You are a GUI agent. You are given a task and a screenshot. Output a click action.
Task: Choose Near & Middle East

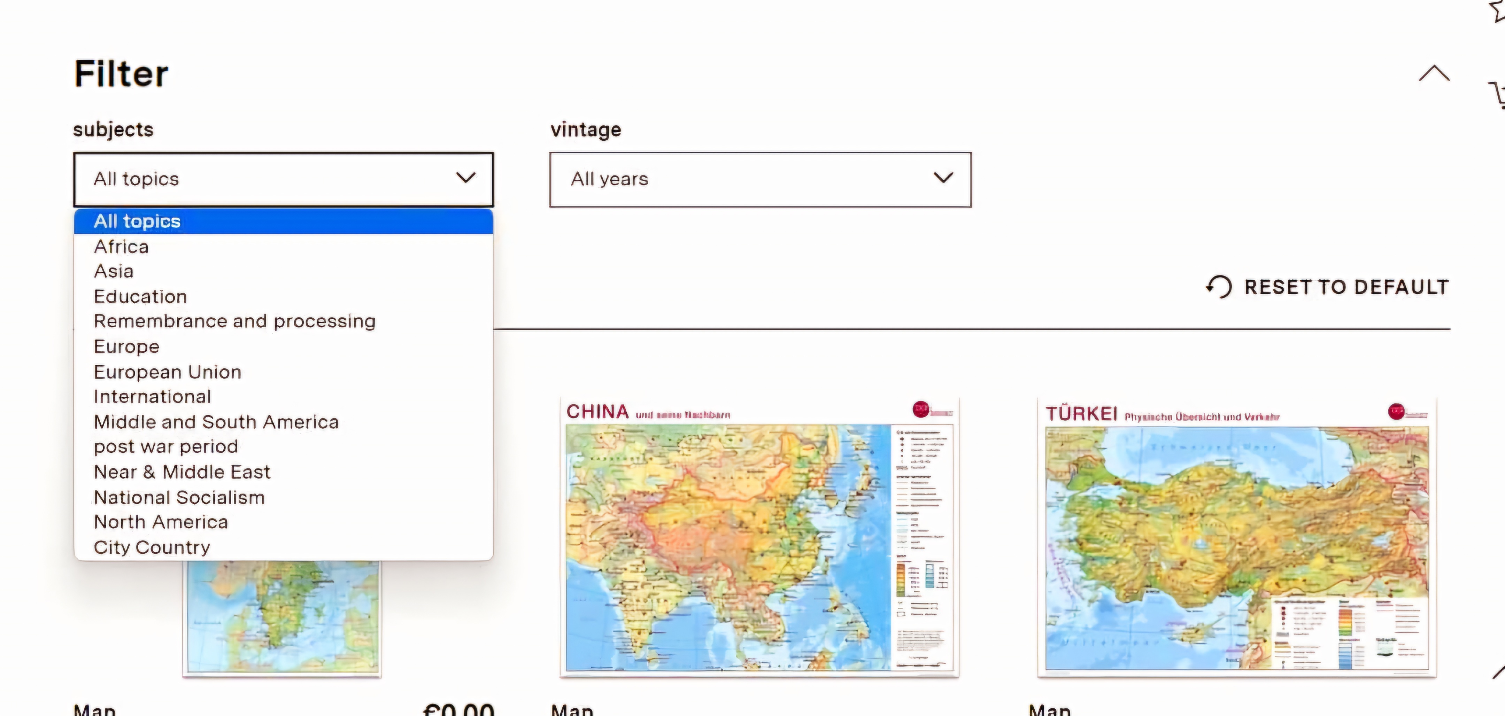[x=182, y=472]
